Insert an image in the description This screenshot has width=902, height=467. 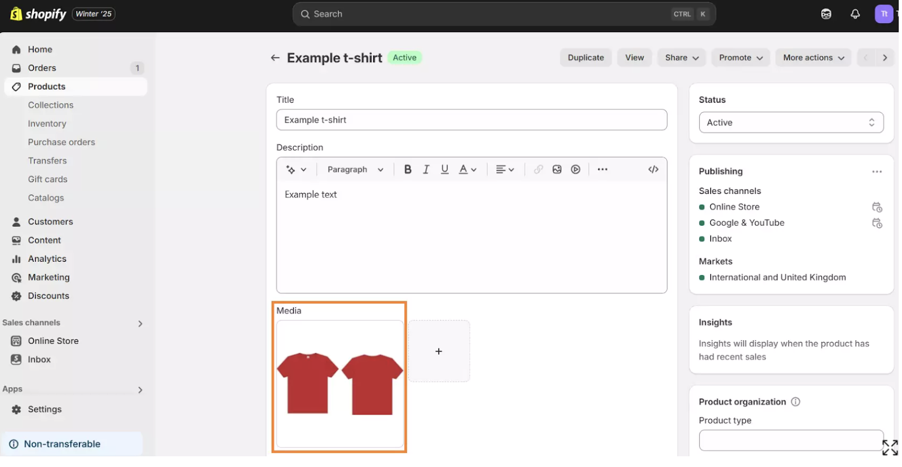pyautogui.click(x=557, y=169)
